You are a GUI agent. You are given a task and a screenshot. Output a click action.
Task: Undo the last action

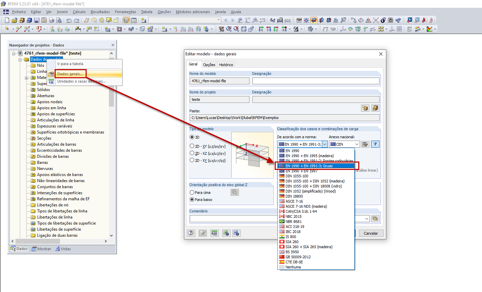pyautogui.click(x=69, y=20)
